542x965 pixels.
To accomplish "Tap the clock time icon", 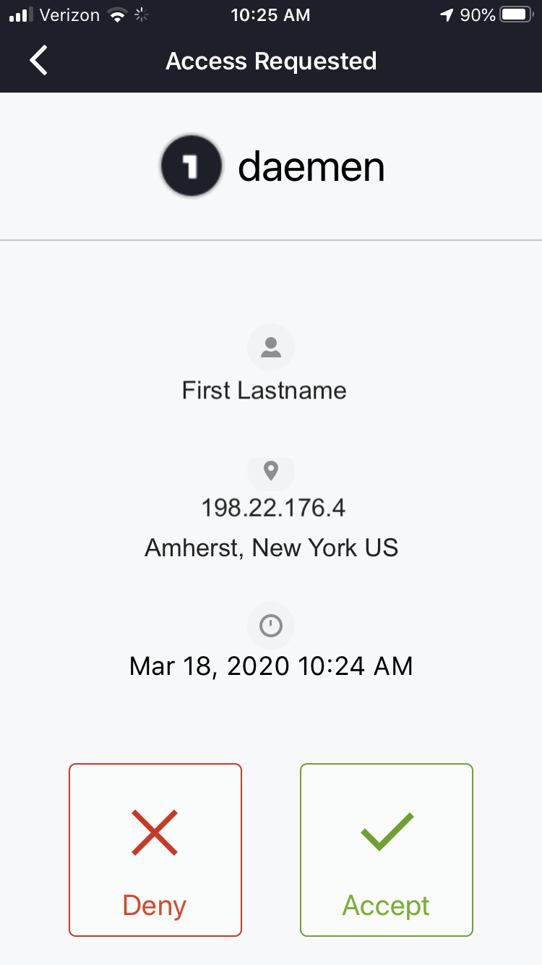I will 271,626.
